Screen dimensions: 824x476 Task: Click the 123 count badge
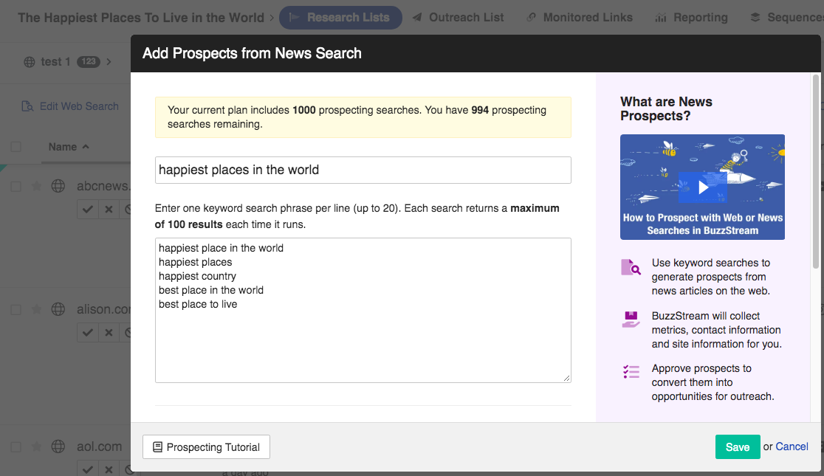pos(89,62)
